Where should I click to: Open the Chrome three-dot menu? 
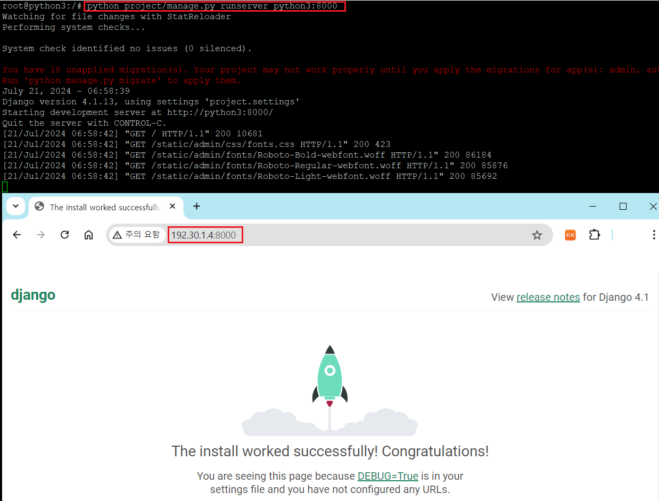654,235
